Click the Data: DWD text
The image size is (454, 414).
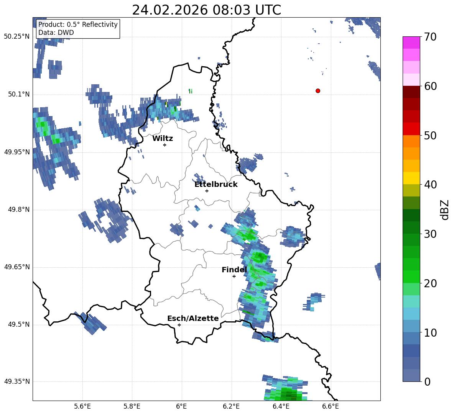[x=56, y=33]
